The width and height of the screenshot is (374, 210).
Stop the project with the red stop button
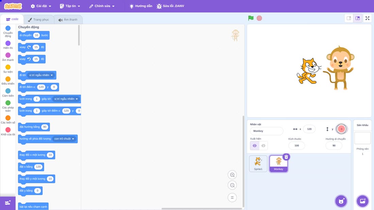tap(259, 18)
